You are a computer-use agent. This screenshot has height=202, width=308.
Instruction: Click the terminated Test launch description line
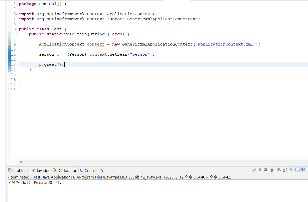tap(120, 177)
